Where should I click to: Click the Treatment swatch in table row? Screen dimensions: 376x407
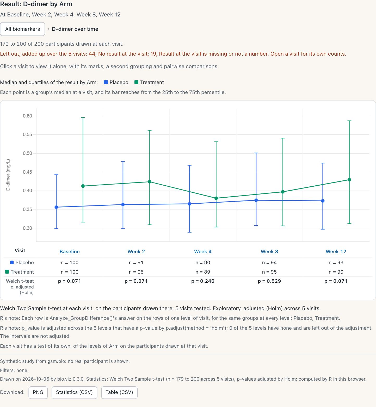pos(7,272)
